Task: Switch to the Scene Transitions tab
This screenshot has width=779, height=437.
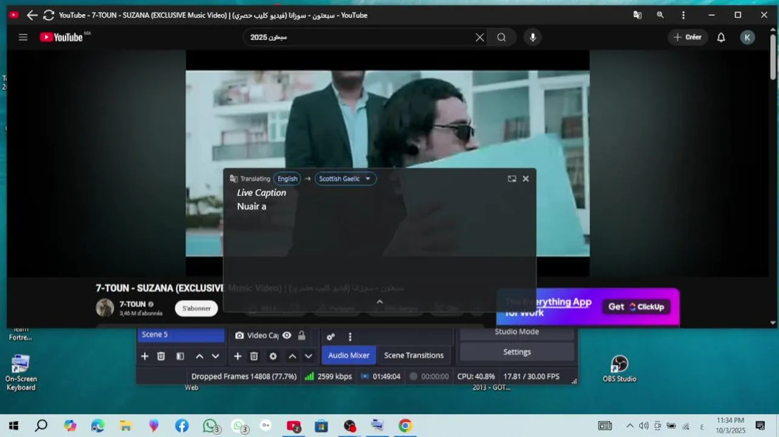Action: click(x=414, y=355)
